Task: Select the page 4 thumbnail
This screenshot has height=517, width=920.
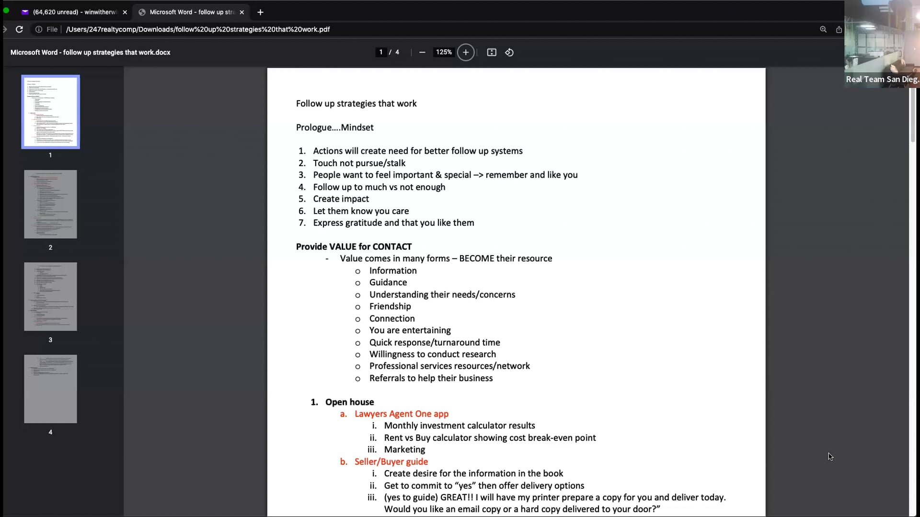Action: click(x=50, y=389)
